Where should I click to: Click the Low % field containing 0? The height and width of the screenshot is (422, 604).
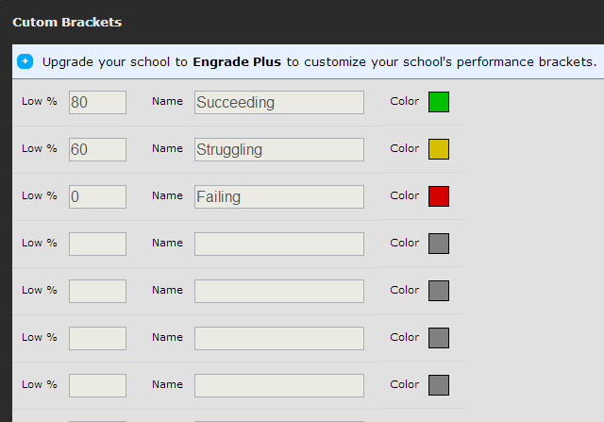(97, 197)
